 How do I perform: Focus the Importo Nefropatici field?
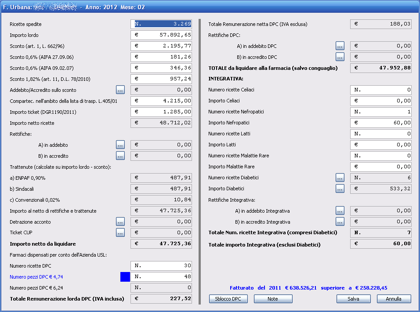381,123
